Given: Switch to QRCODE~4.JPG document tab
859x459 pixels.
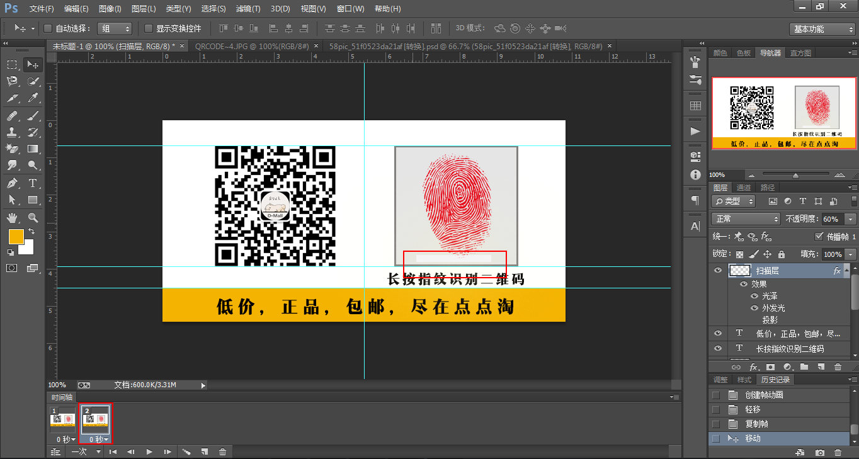Looking at the screenshot, I should click(253, 47).
